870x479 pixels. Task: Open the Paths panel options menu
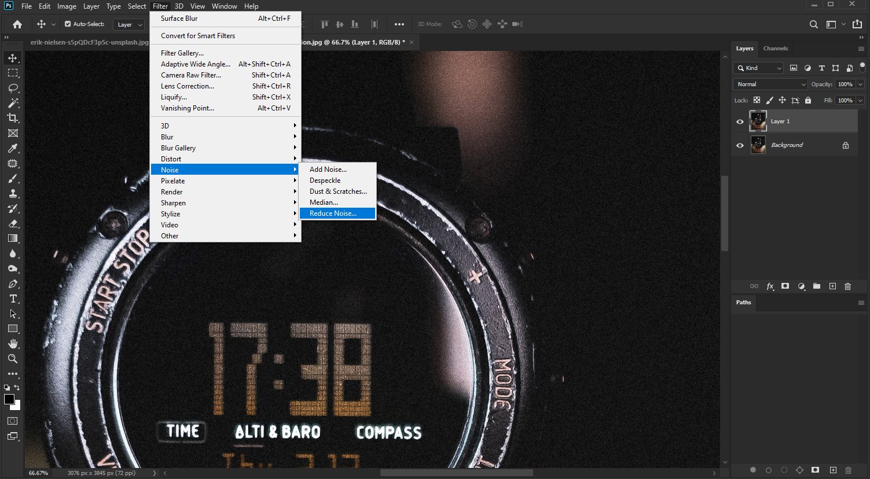point(861,303)
